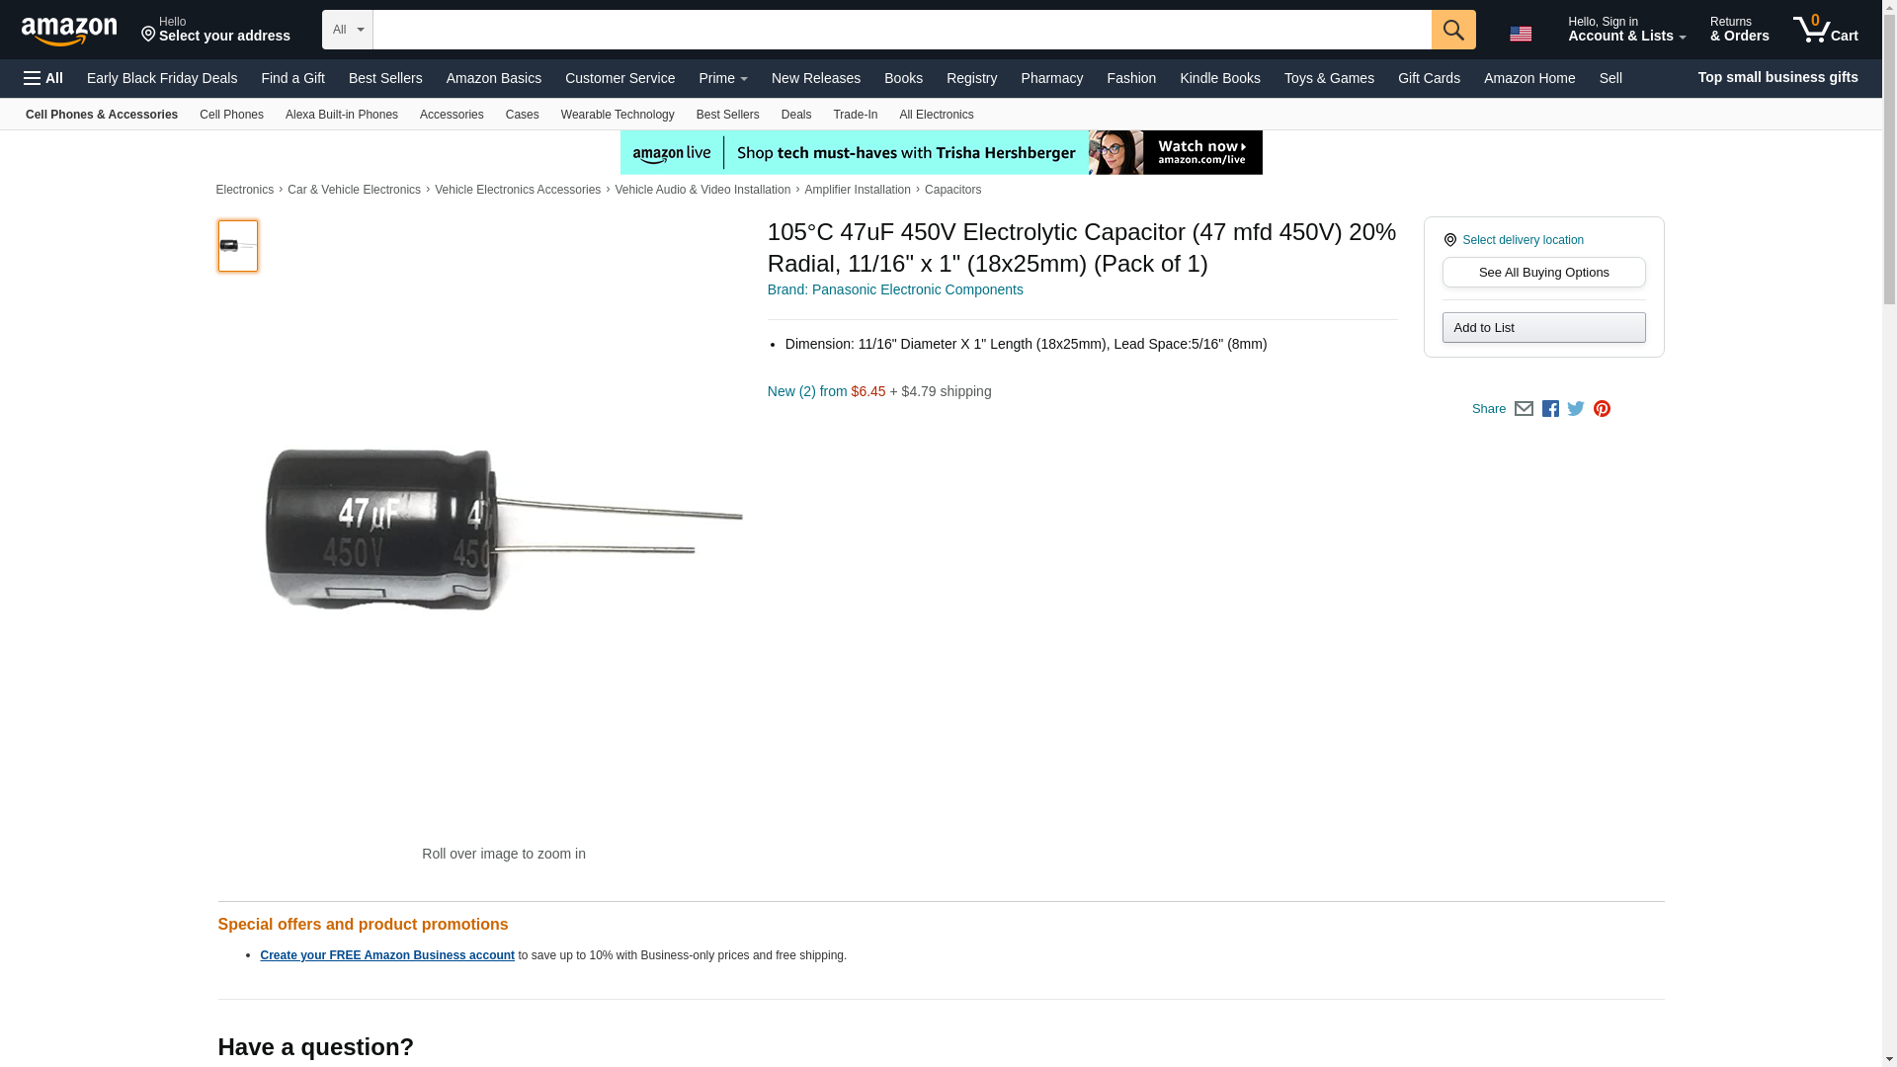This screenshot has height=1067, width=1897.
Task: Click inside the search input field
Action: click(902, 30)
